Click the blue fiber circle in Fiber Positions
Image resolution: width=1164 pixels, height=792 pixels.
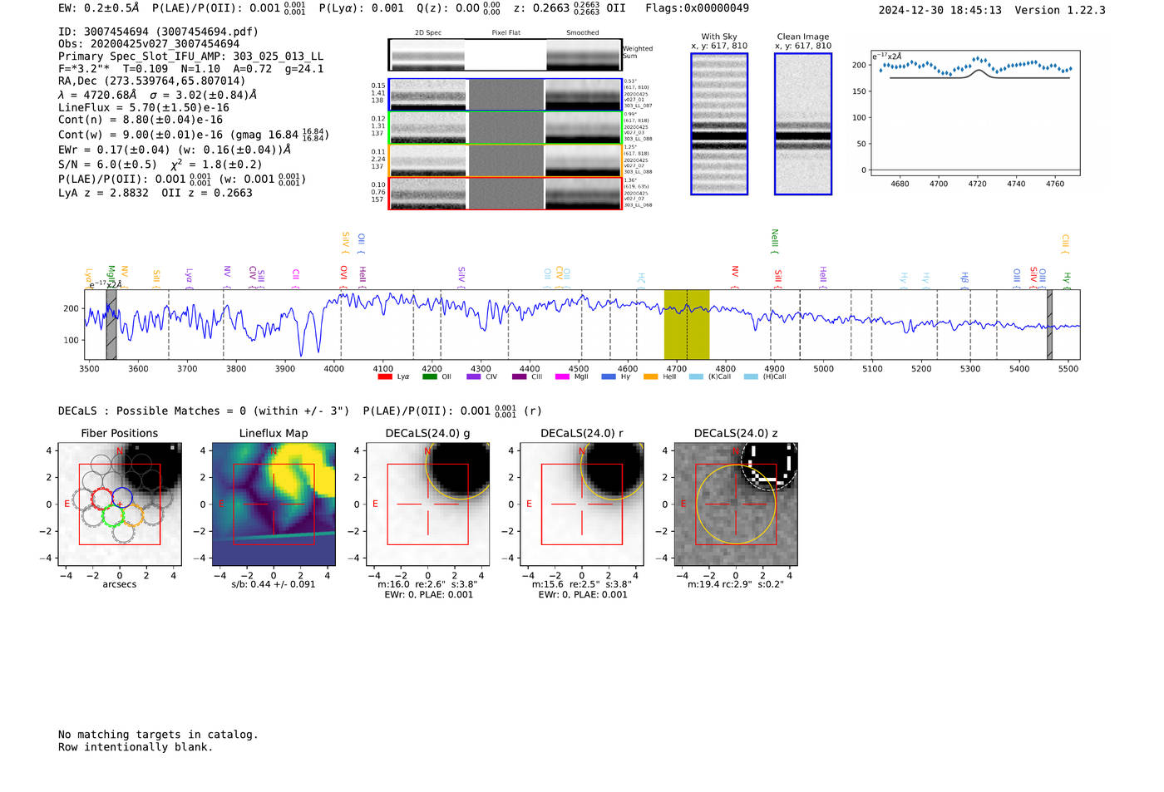[x=122, y=498]
